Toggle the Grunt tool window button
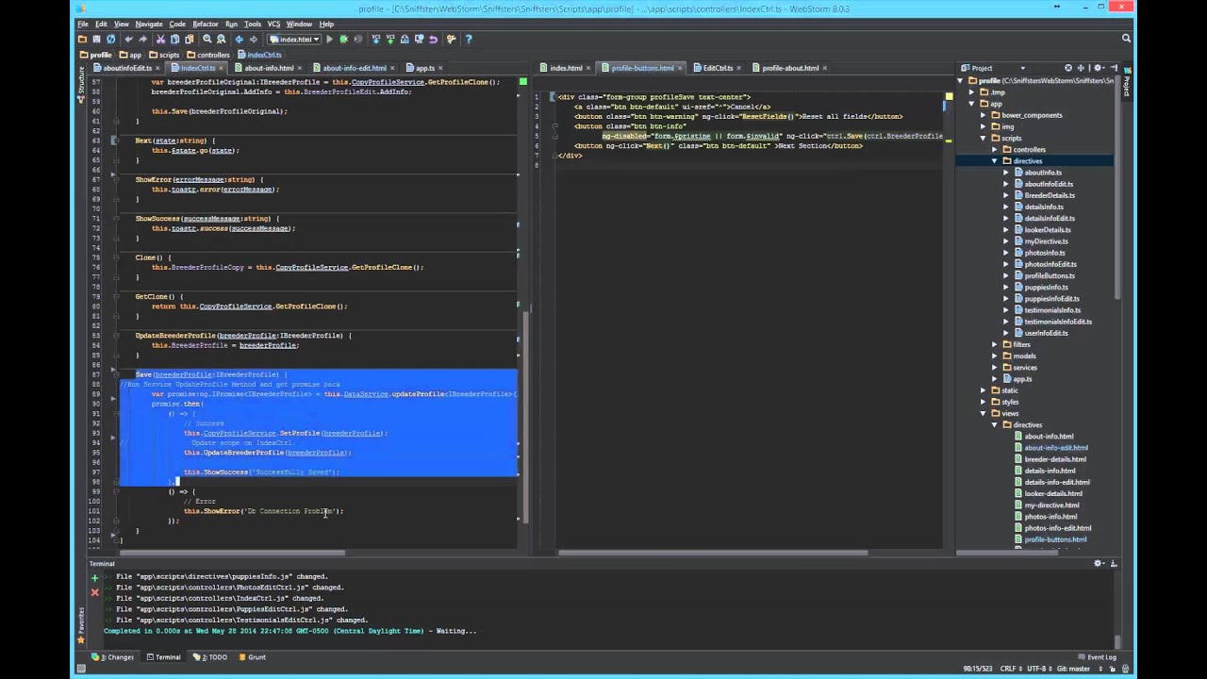Viewport: 1207px width, 679px height. (251, 657)
